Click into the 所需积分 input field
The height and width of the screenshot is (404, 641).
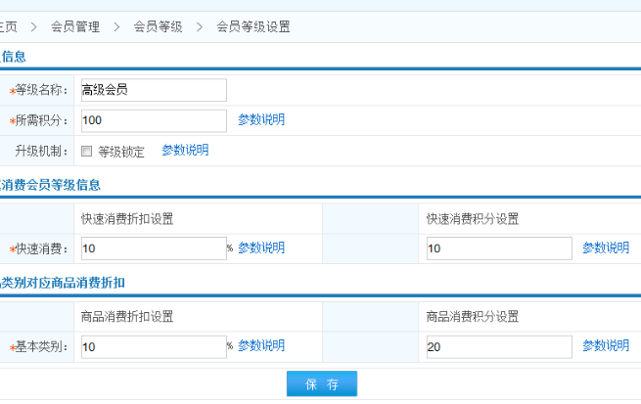pyautogui.click(x=153, y=120)
